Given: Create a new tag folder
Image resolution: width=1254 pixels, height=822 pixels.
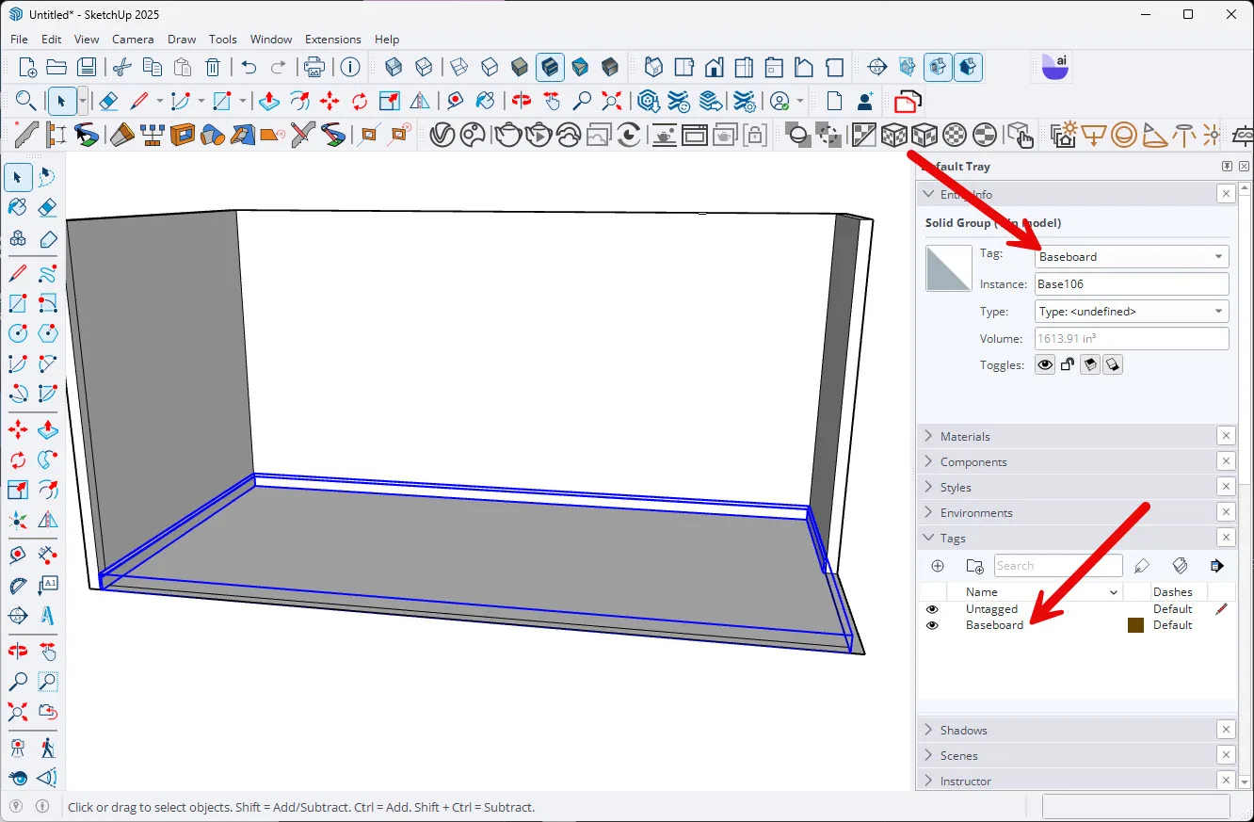Looking at the screenshot, I should click(x=975, y=566).
